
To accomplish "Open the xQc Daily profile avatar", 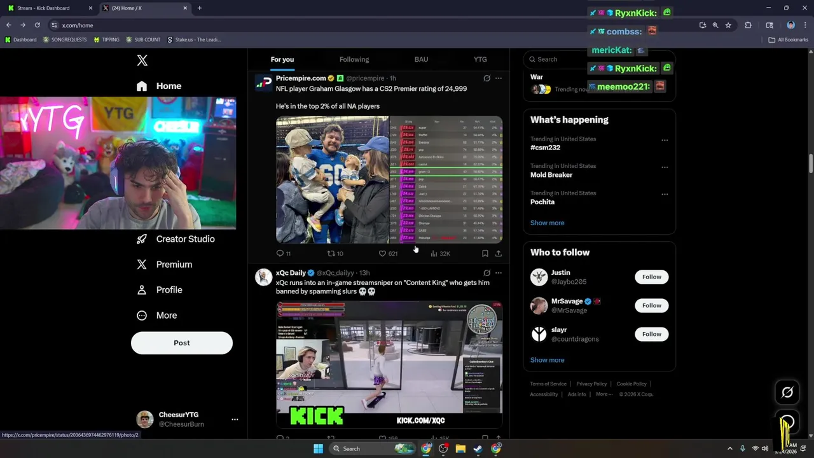I will click(263, 277).
